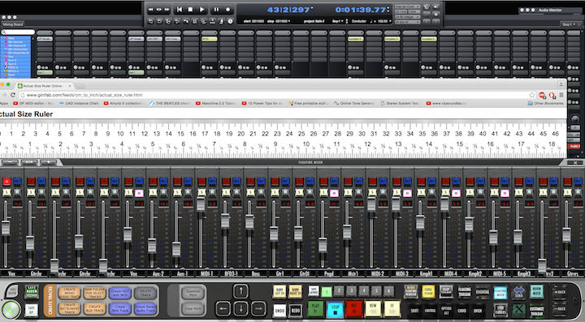This screenshot has width=585, height=322.
Task: Arm recording with the top transport record circle
Action: (x=227, y=10)
